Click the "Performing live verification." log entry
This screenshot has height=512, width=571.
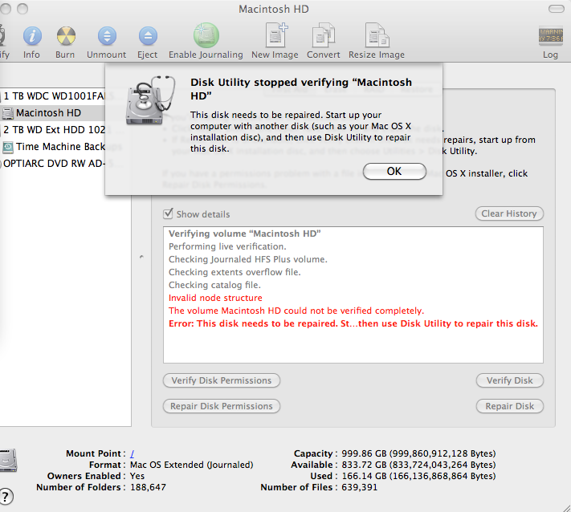coord(227,246)
